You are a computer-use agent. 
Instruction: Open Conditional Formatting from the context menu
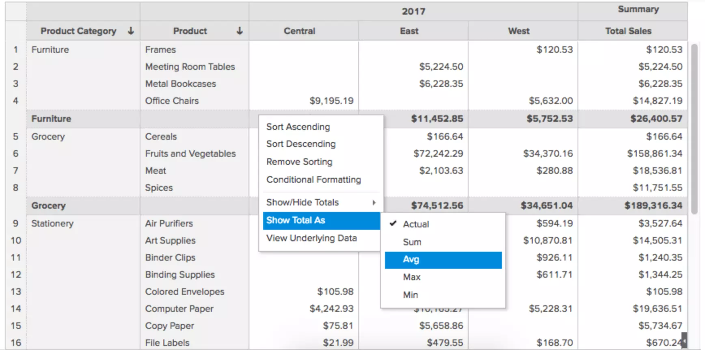pos(313,179)
